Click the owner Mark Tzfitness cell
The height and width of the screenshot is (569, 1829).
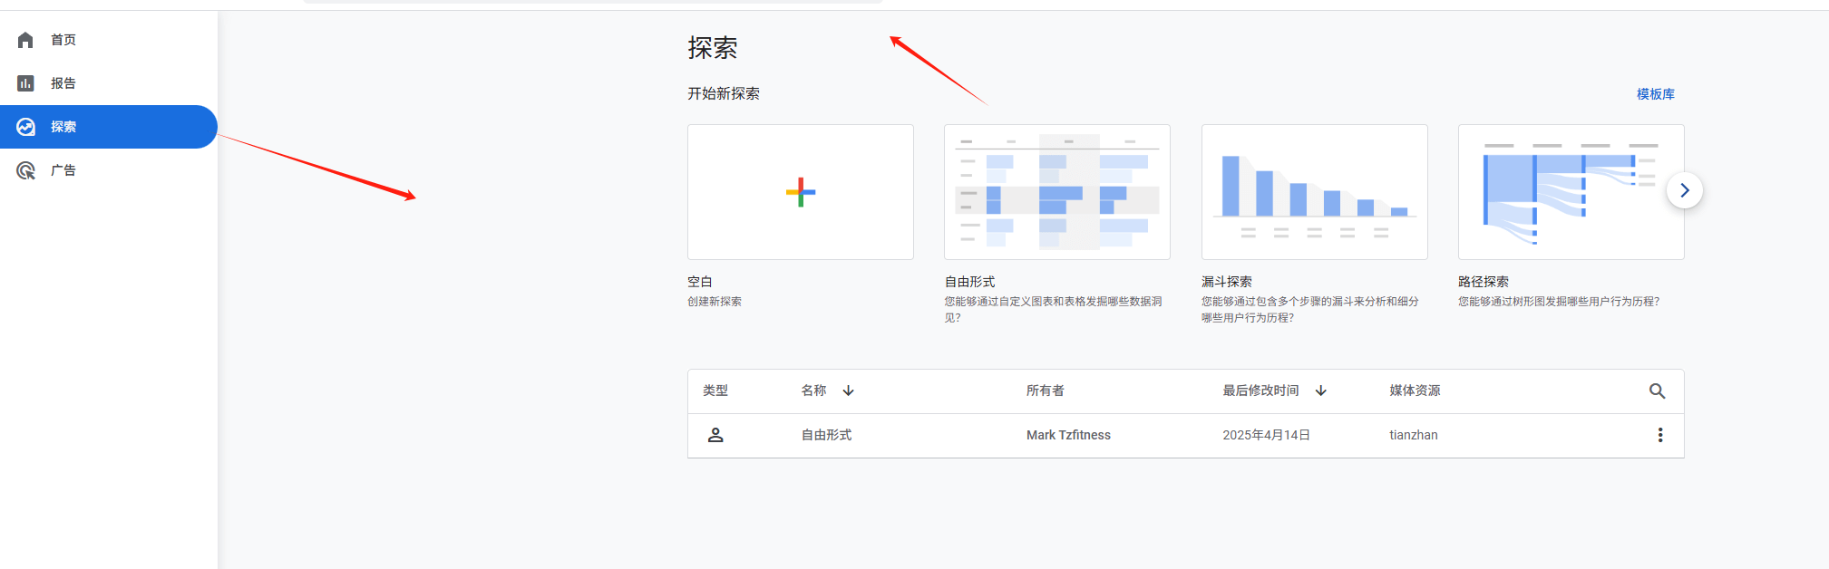tap(1068, 435)
